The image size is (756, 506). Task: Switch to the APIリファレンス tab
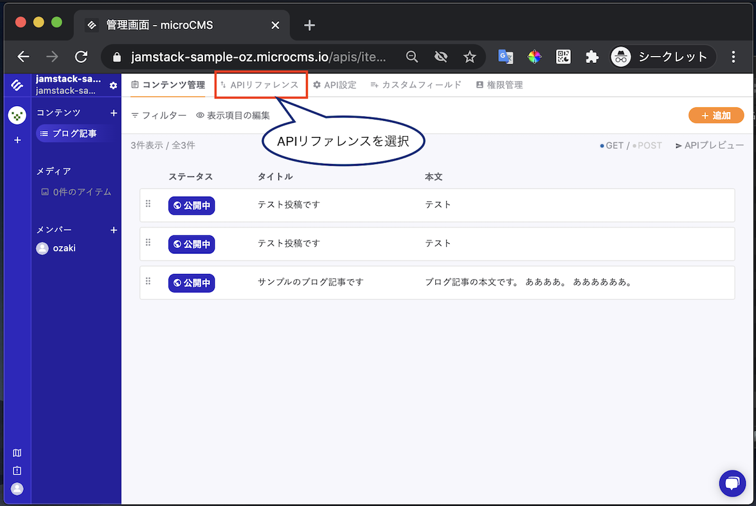tap(260, 85)
